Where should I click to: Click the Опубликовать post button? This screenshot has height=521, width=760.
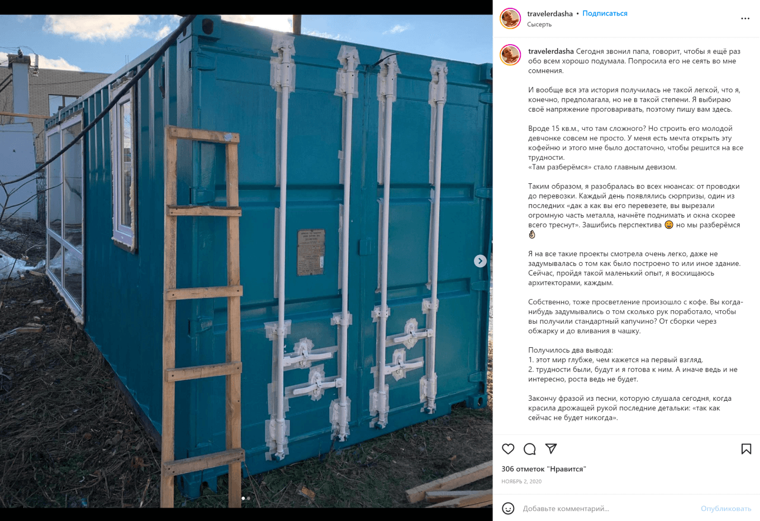pyautogui.click(x=726, y=509)
